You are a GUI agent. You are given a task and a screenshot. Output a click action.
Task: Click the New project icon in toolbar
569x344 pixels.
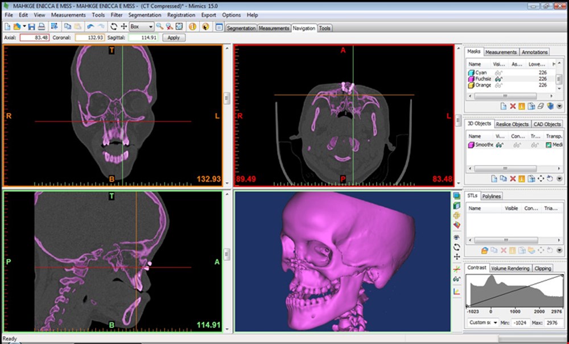tap(7, 27)
